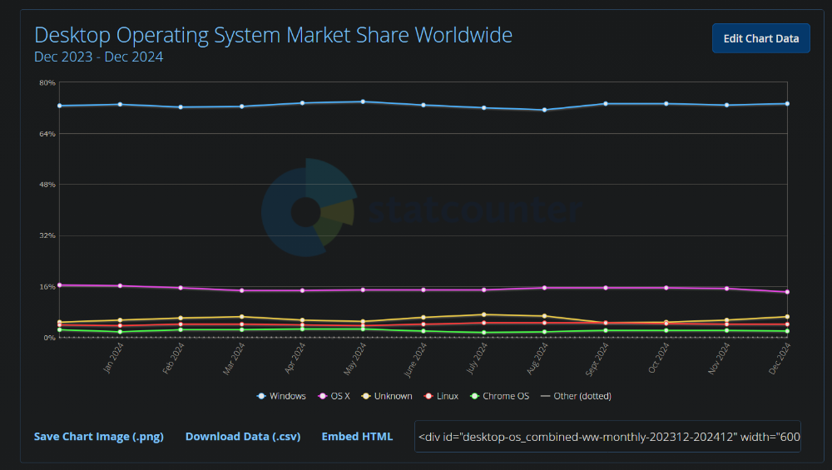Click the Windows data point at Dec 2024

pyautogui.click(x=787, y=104)
